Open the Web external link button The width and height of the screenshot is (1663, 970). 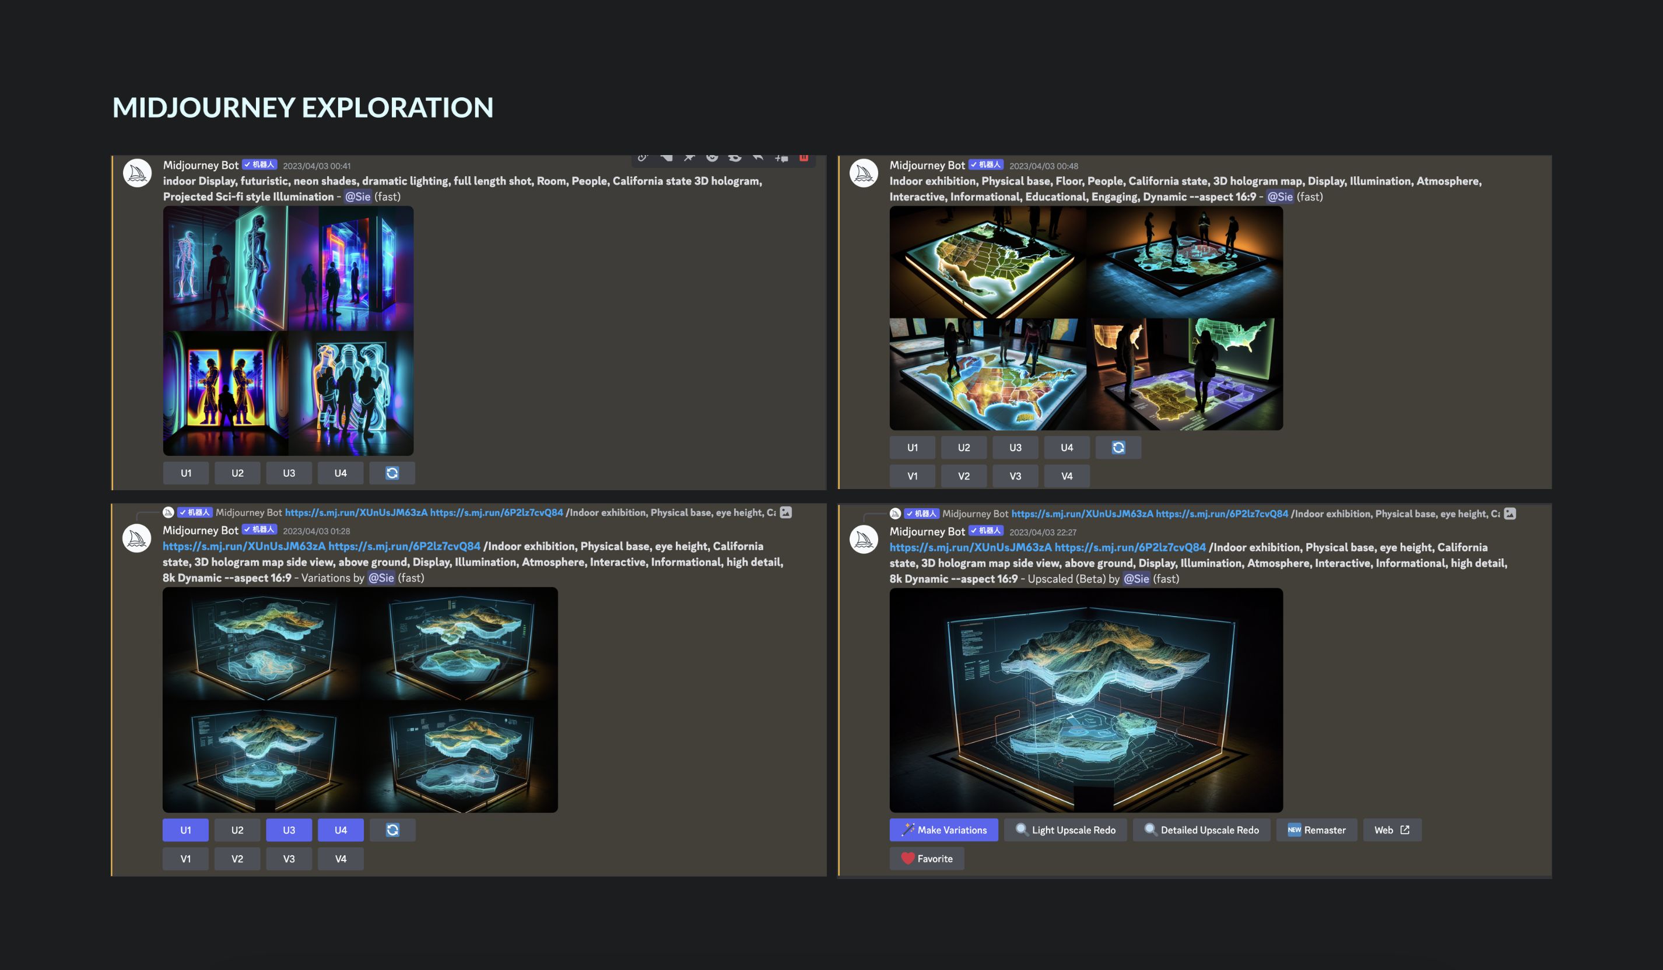[x=1392, y=830]
